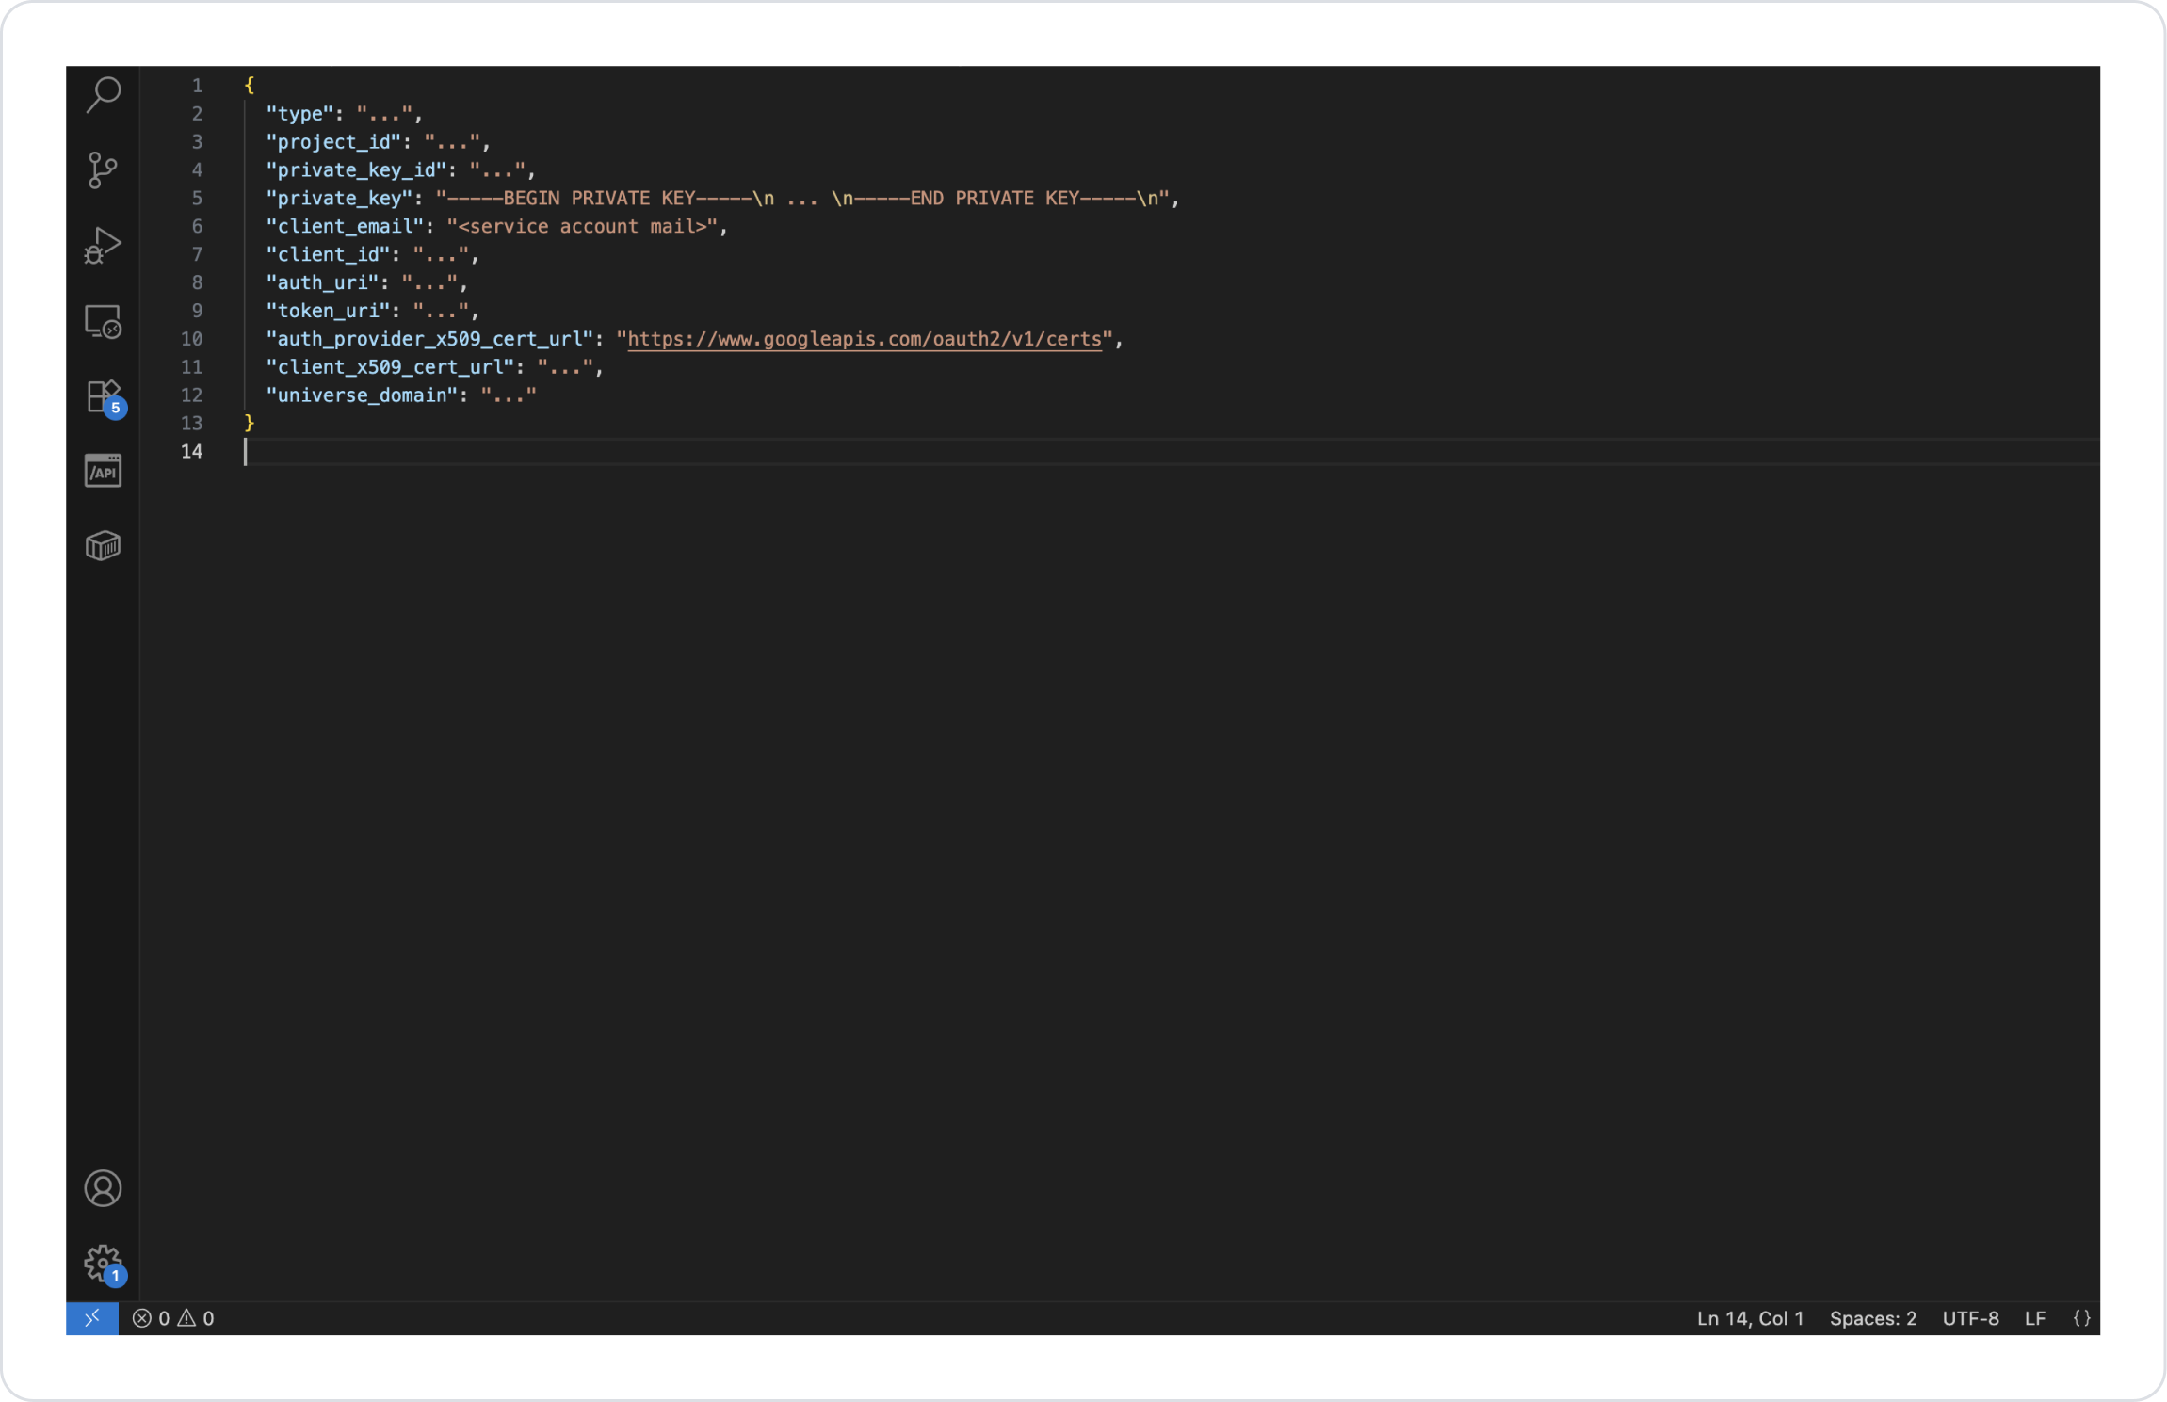Click Ln 14, Col 1 status entry
Viewport: 2167px width, 1402px height.
[1750, 1318]
